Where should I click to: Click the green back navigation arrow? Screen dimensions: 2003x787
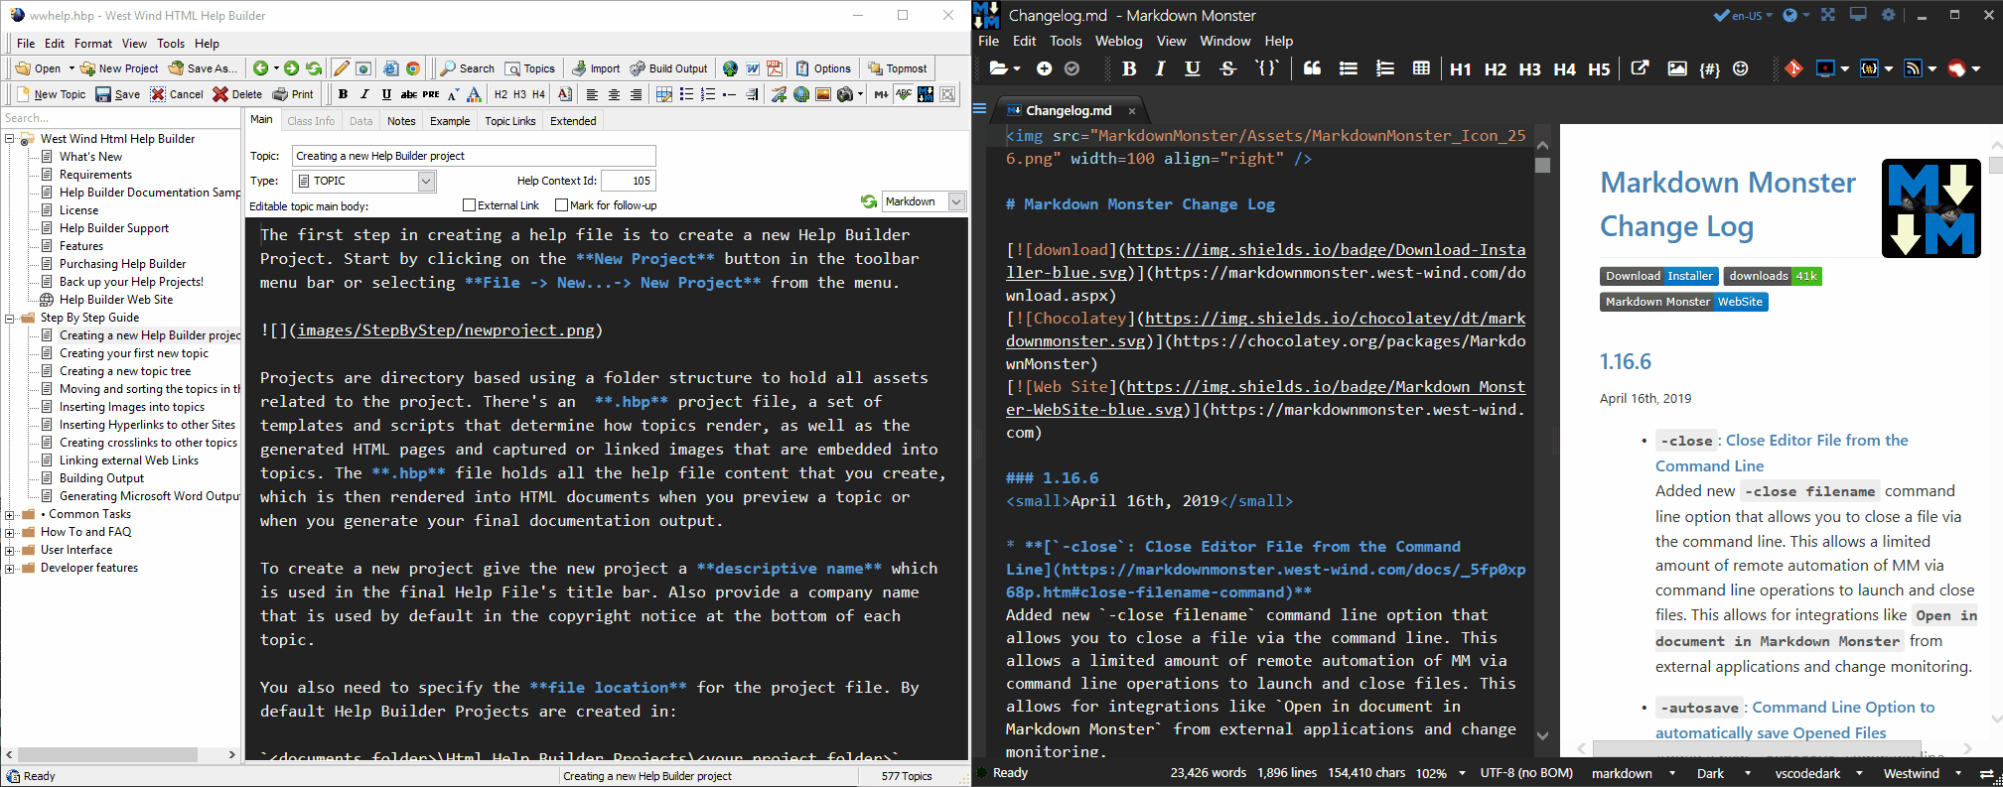261,68
